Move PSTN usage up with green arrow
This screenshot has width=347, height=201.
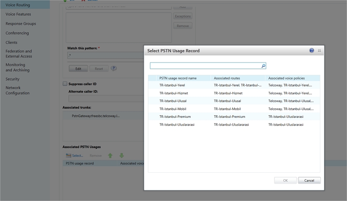click(110, 155)
